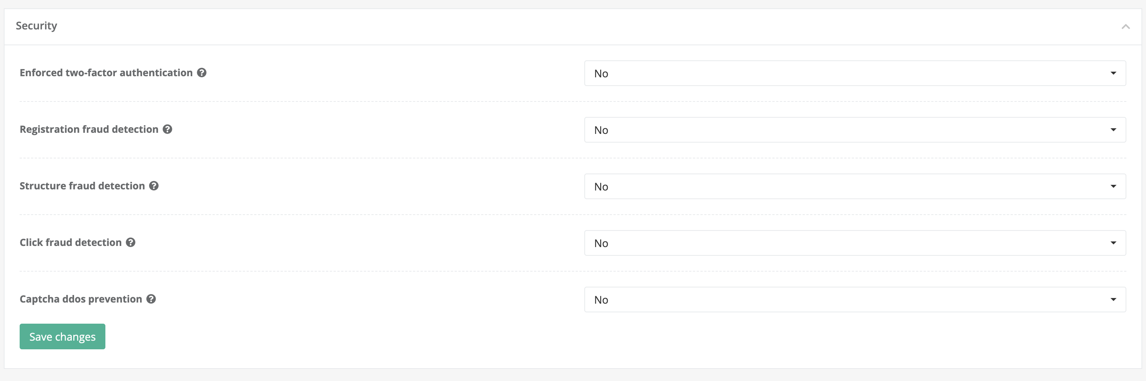Image resolution: width=1146 pixels, height=381 pixels.
Task: Click the Enforced two-factor authentication label
Action: 106,73
